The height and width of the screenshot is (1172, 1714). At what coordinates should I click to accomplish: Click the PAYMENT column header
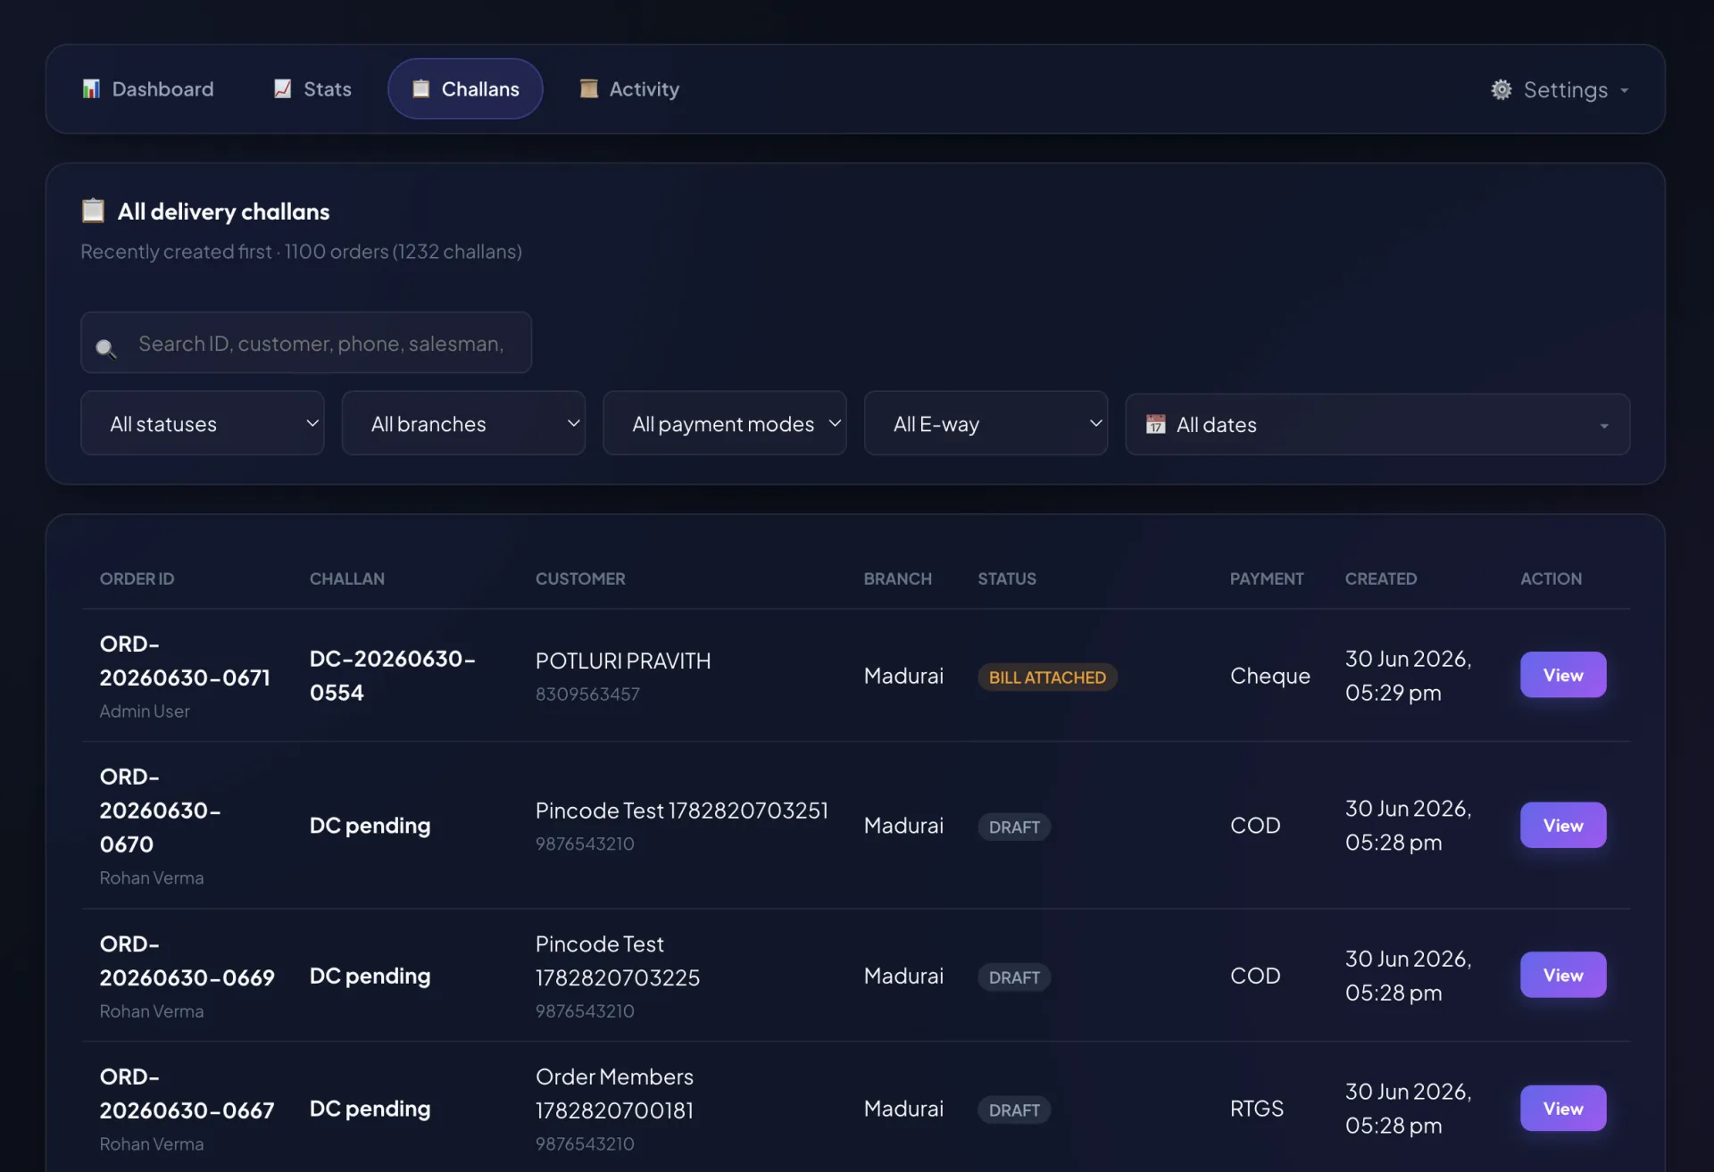click(1267, 578)
